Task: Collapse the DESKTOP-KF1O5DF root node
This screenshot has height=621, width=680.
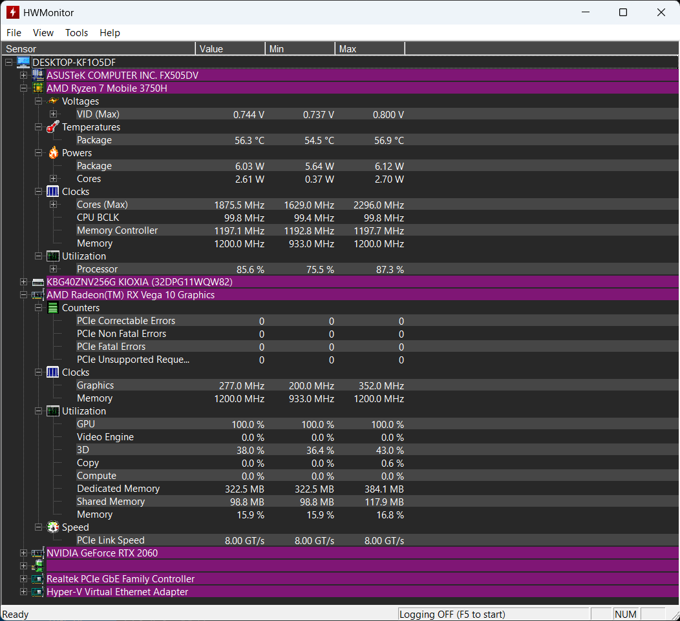Action: click(8, 63)
